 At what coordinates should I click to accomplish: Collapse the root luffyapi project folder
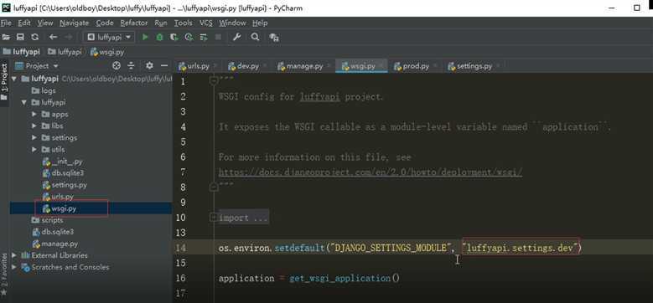coord(13,79)
